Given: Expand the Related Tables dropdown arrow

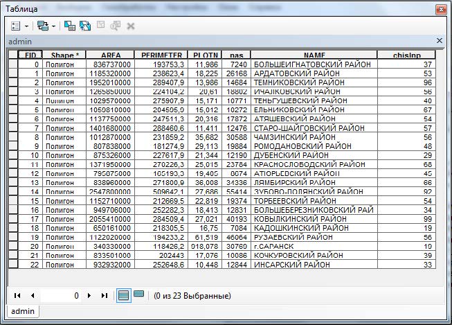Looking at the screenshot, I should tap(53, 26).
